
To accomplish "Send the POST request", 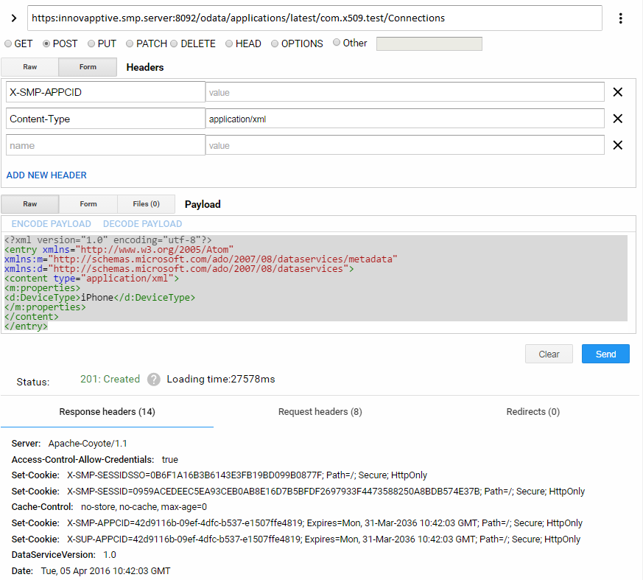I will [605, 354].
